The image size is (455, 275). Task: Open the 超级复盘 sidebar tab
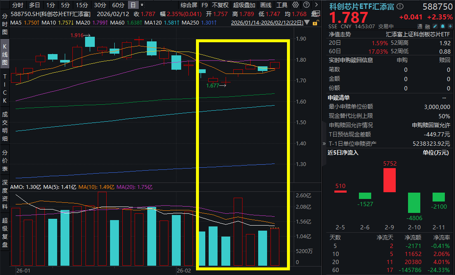click(x=5, y=232)
